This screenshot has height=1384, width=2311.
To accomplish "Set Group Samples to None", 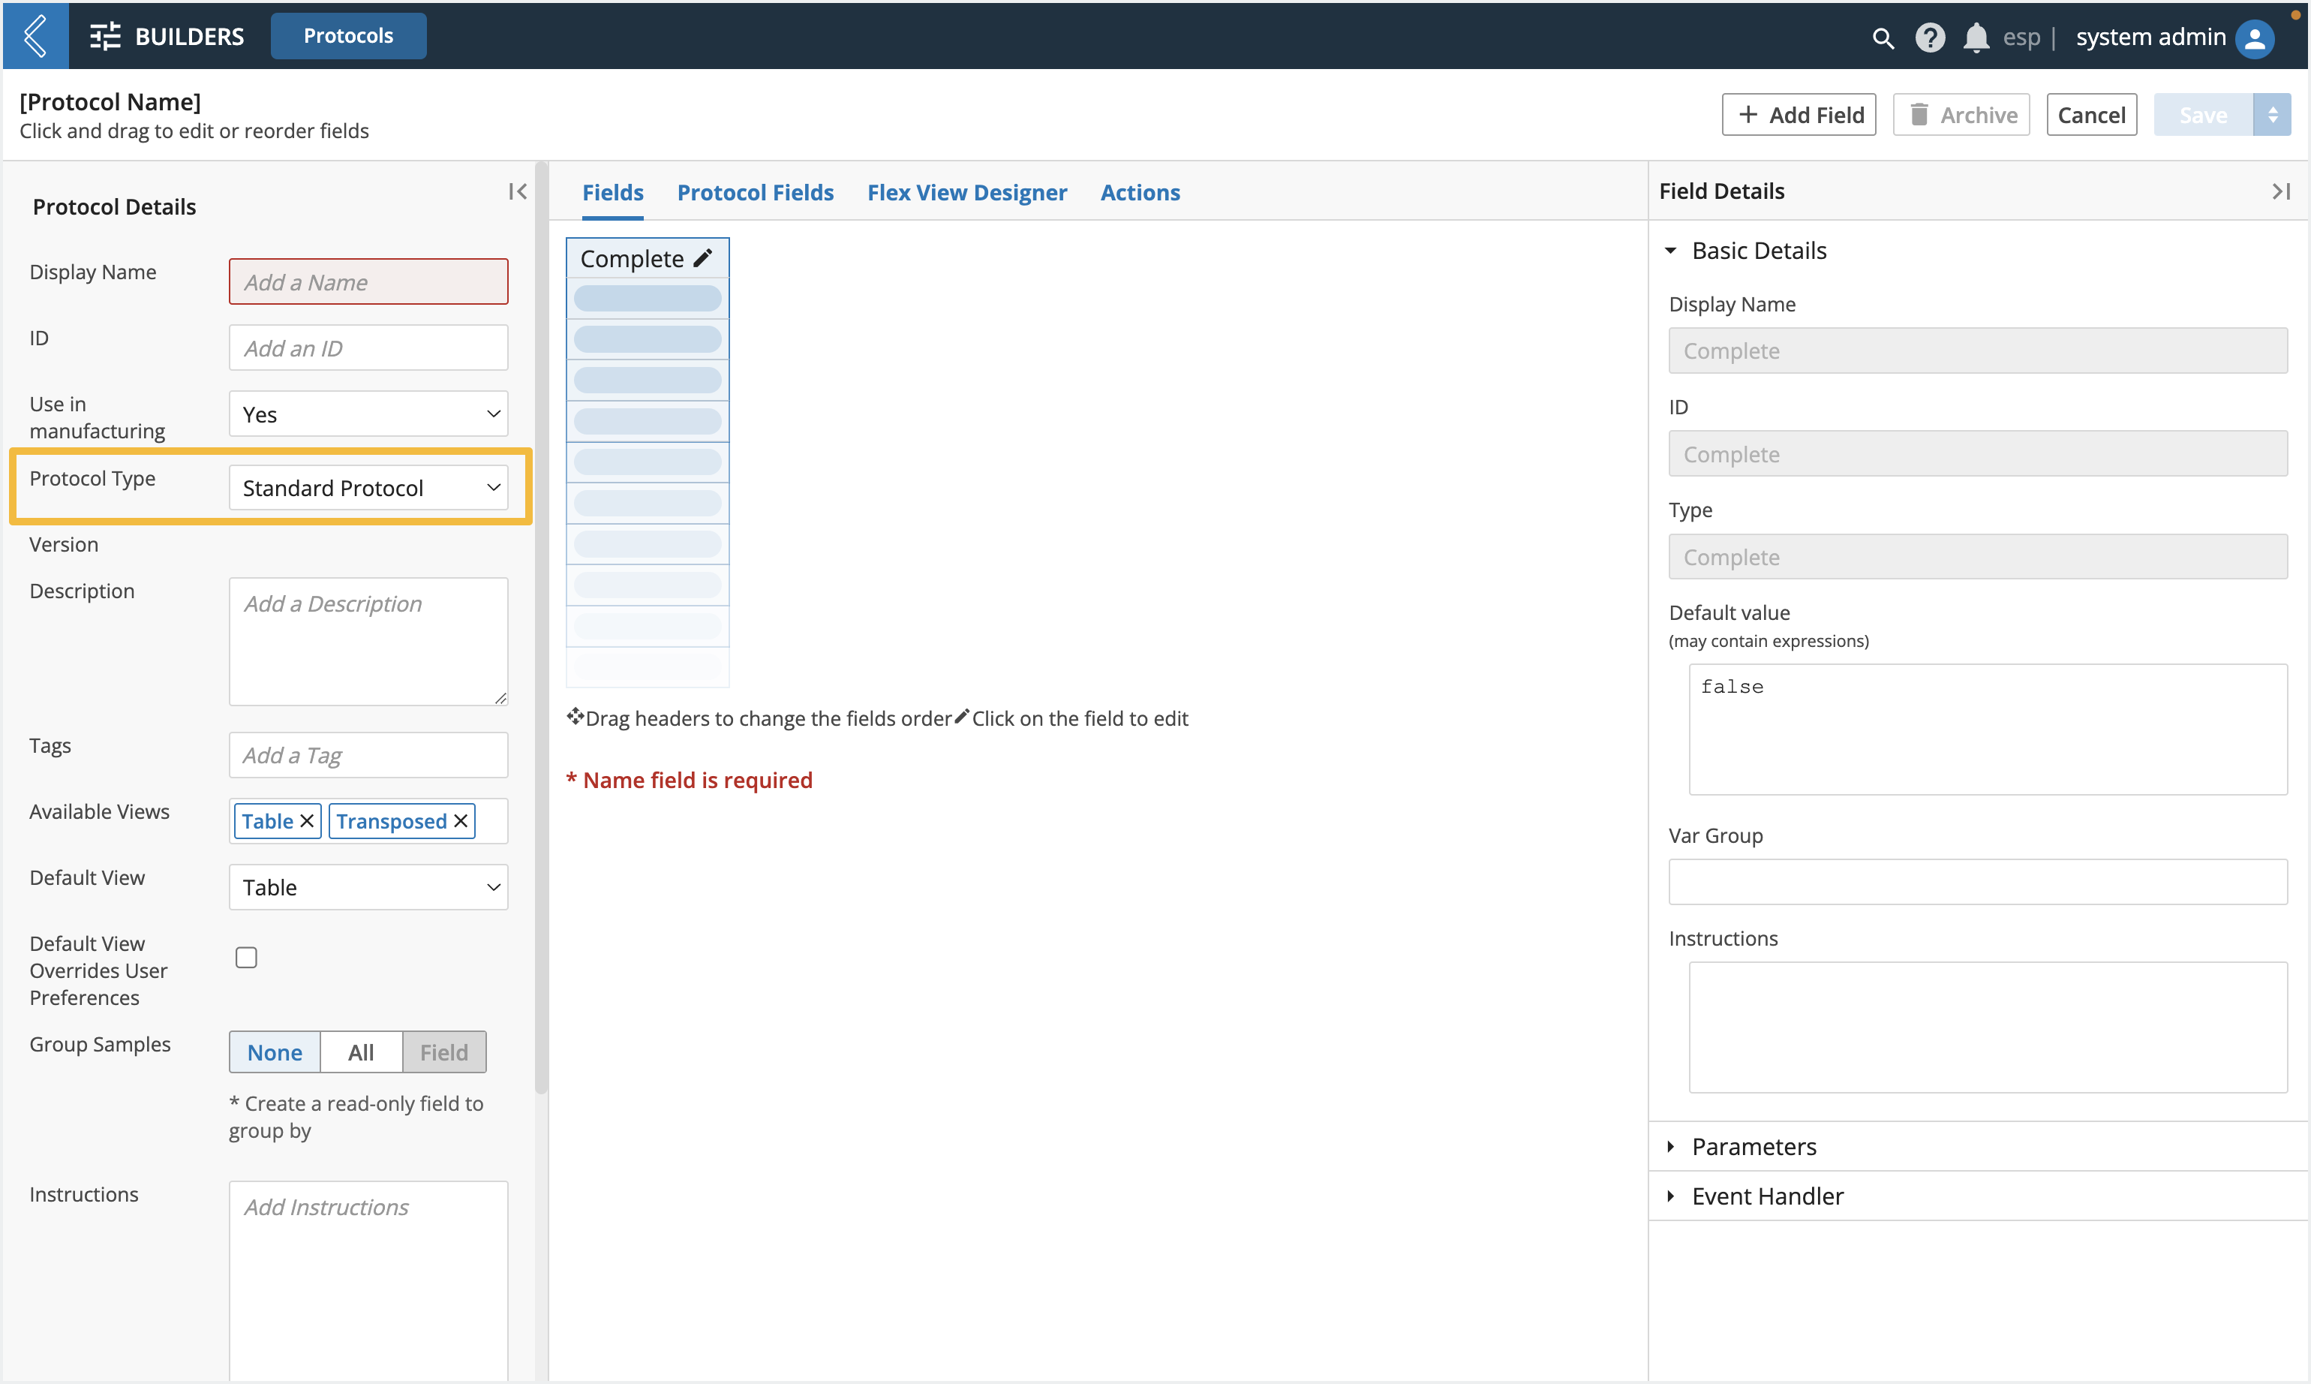I will [x=275, y=1052].
